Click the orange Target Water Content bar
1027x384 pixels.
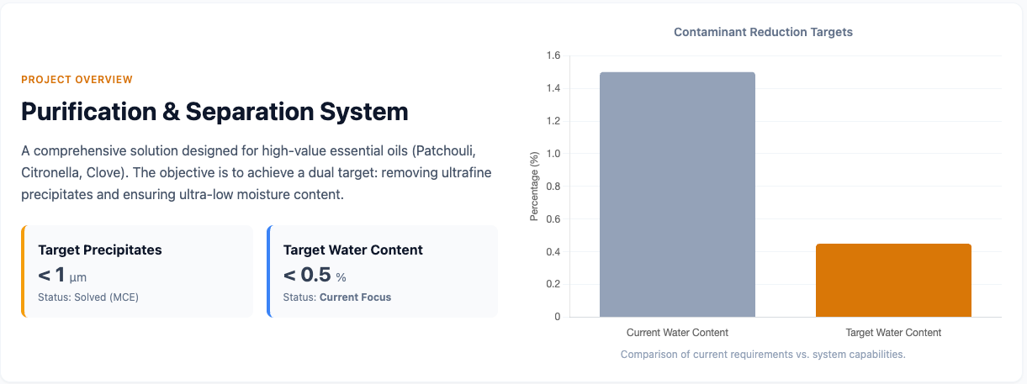point(893,280)
